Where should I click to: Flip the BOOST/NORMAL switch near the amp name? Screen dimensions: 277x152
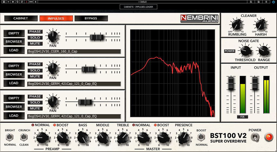coord(201,137)
